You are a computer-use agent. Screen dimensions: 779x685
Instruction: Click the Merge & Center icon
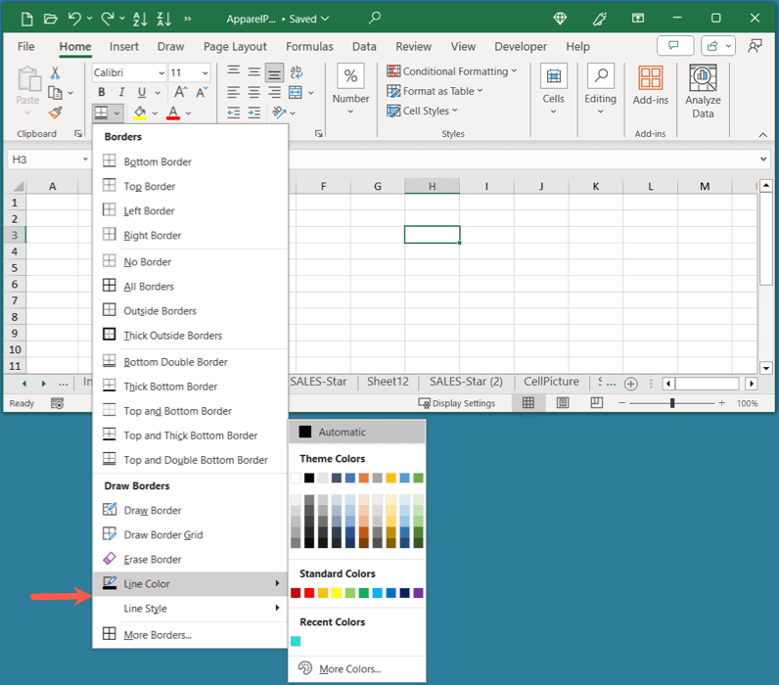click(296, 92)
